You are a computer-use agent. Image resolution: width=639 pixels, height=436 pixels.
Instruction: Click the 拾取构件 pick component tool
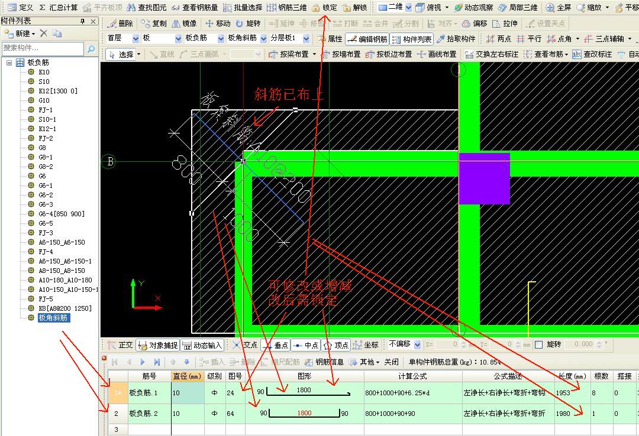tap(456, 39)
